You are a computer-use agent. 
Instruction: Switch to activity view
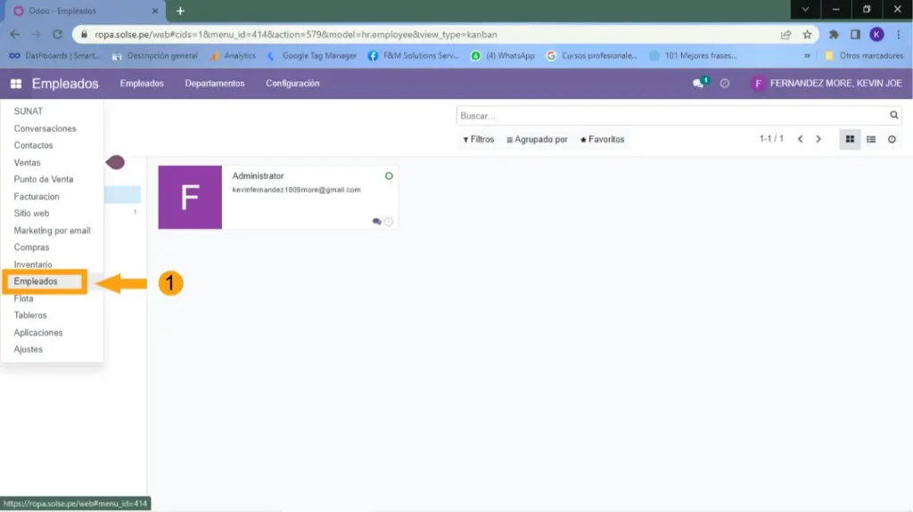click(x=892, y=140)
